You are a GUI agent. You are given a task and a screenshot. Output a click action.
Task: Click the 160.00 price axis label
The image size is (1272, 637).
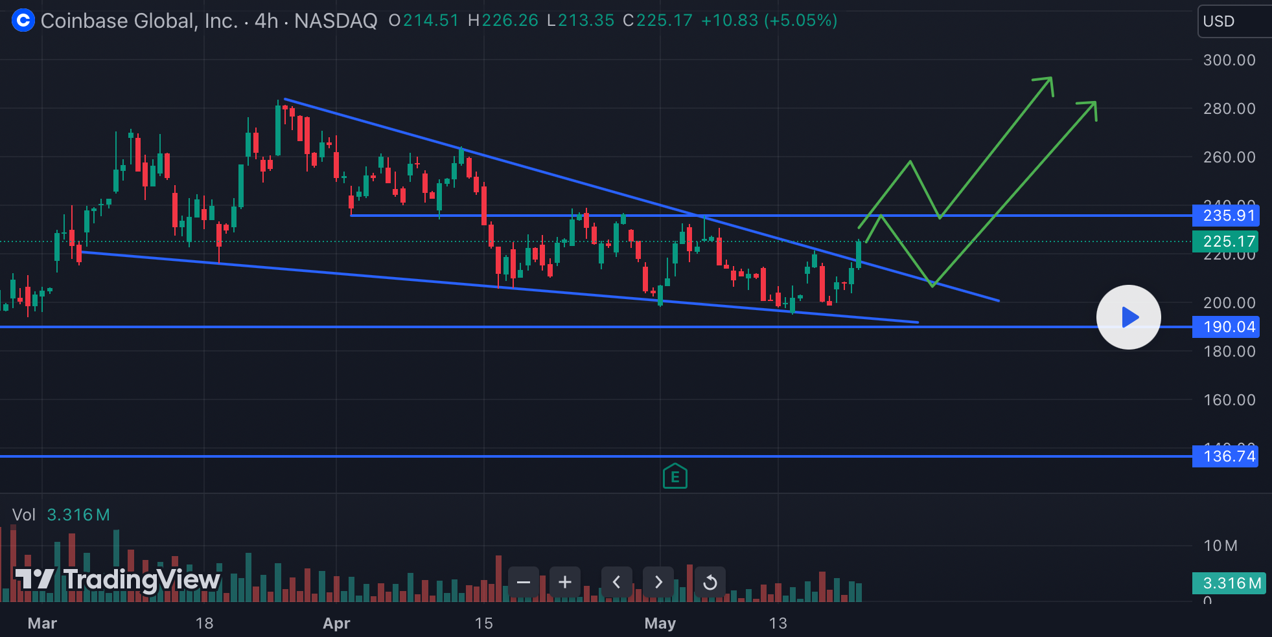point(1229,400)
